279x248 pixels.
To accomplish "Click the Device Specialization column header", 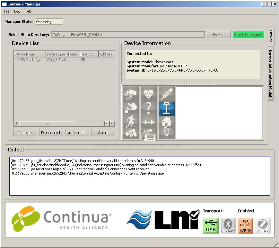I will tap(62, 54).
